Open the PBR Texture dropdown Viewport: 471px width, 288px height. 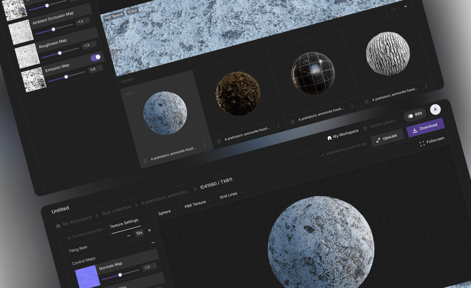[x=198, y=204]
